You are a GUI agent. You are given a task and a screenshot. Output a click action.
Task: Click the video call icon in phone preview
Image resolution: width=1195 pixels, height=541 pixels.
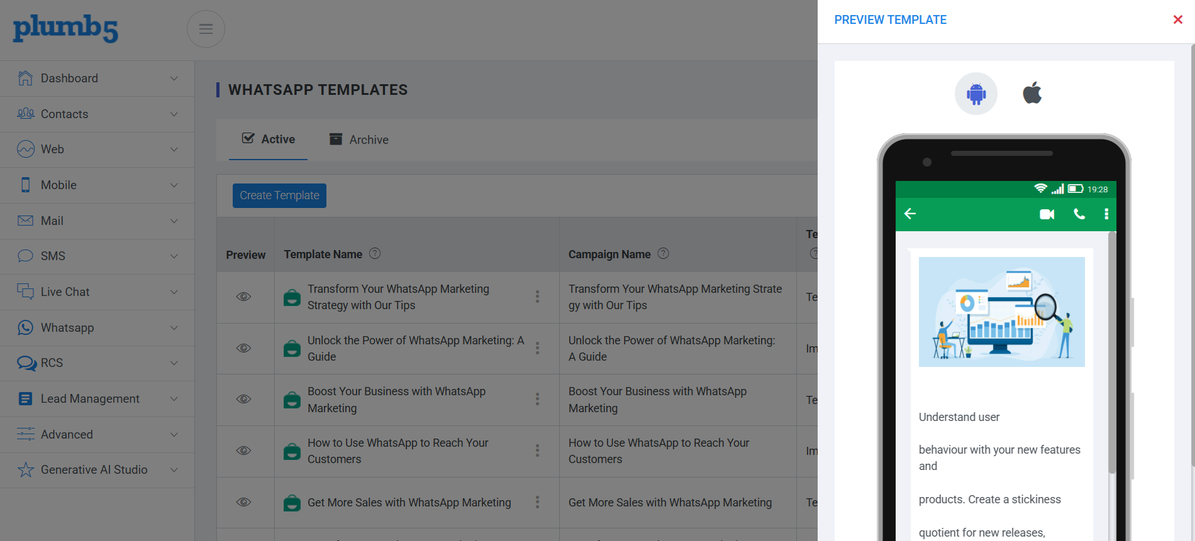[x=1047, y=214]
